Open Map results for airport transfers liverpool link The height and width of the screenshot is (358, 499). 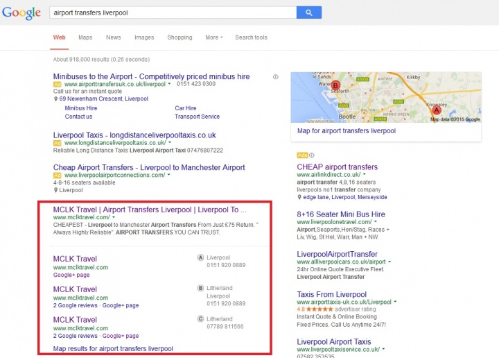113,348
